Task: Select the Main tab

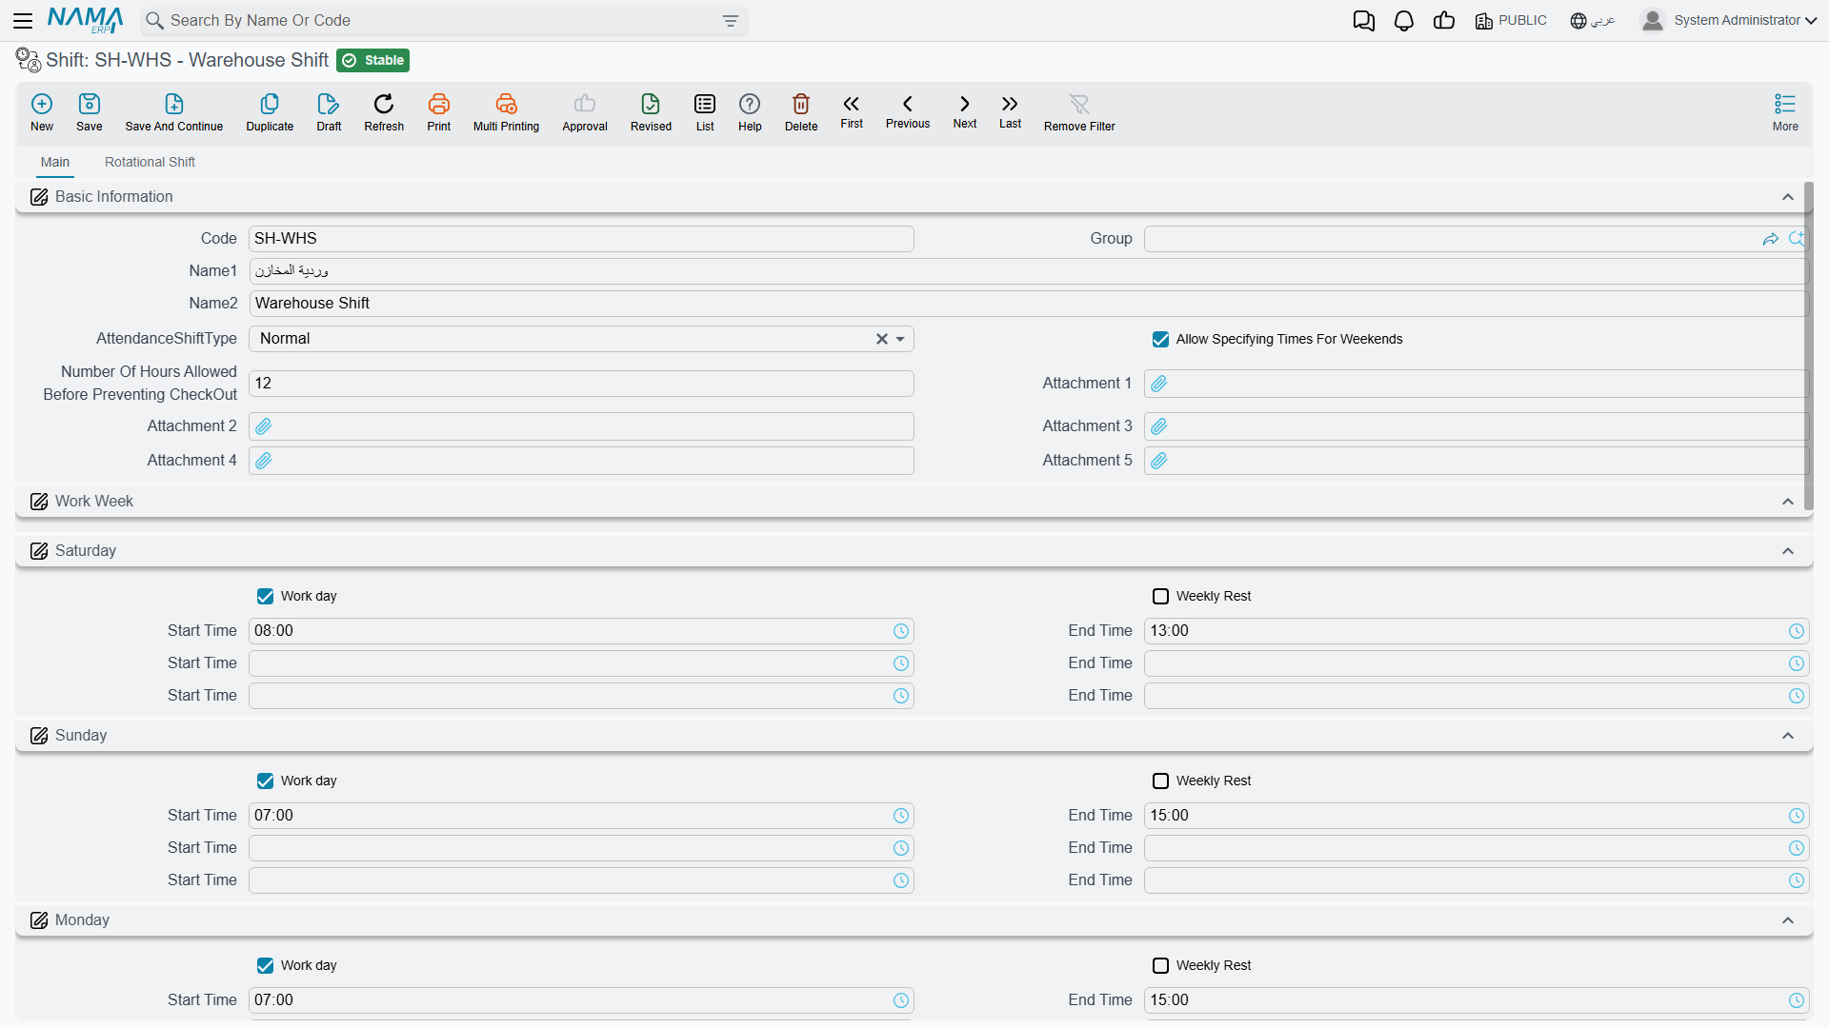Action: (55, 162)
